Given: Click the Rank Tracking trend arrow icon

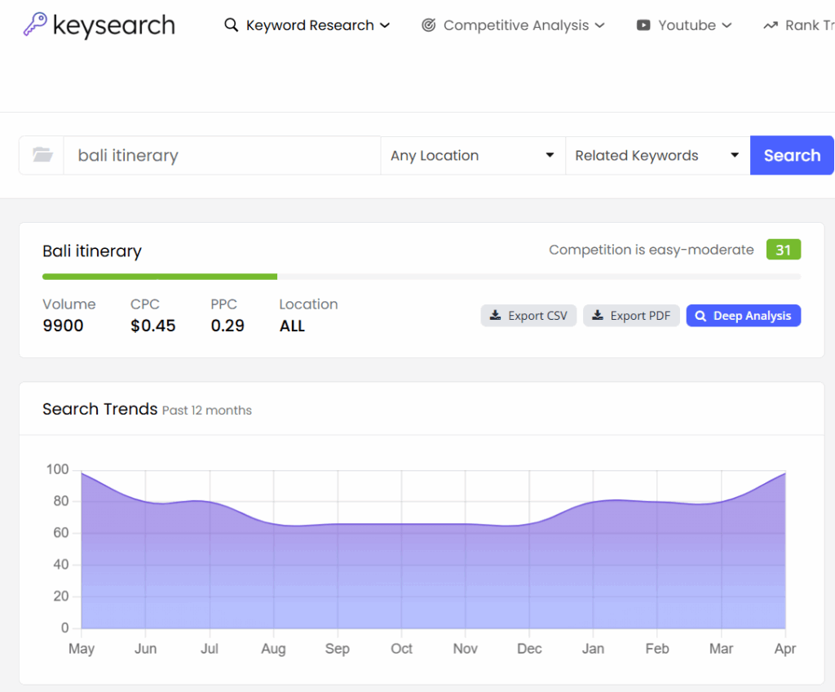Looking at the screenshot, I should point(771,25).
